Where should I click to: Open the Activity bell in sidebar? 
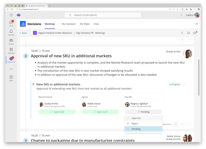pos(11,33)
